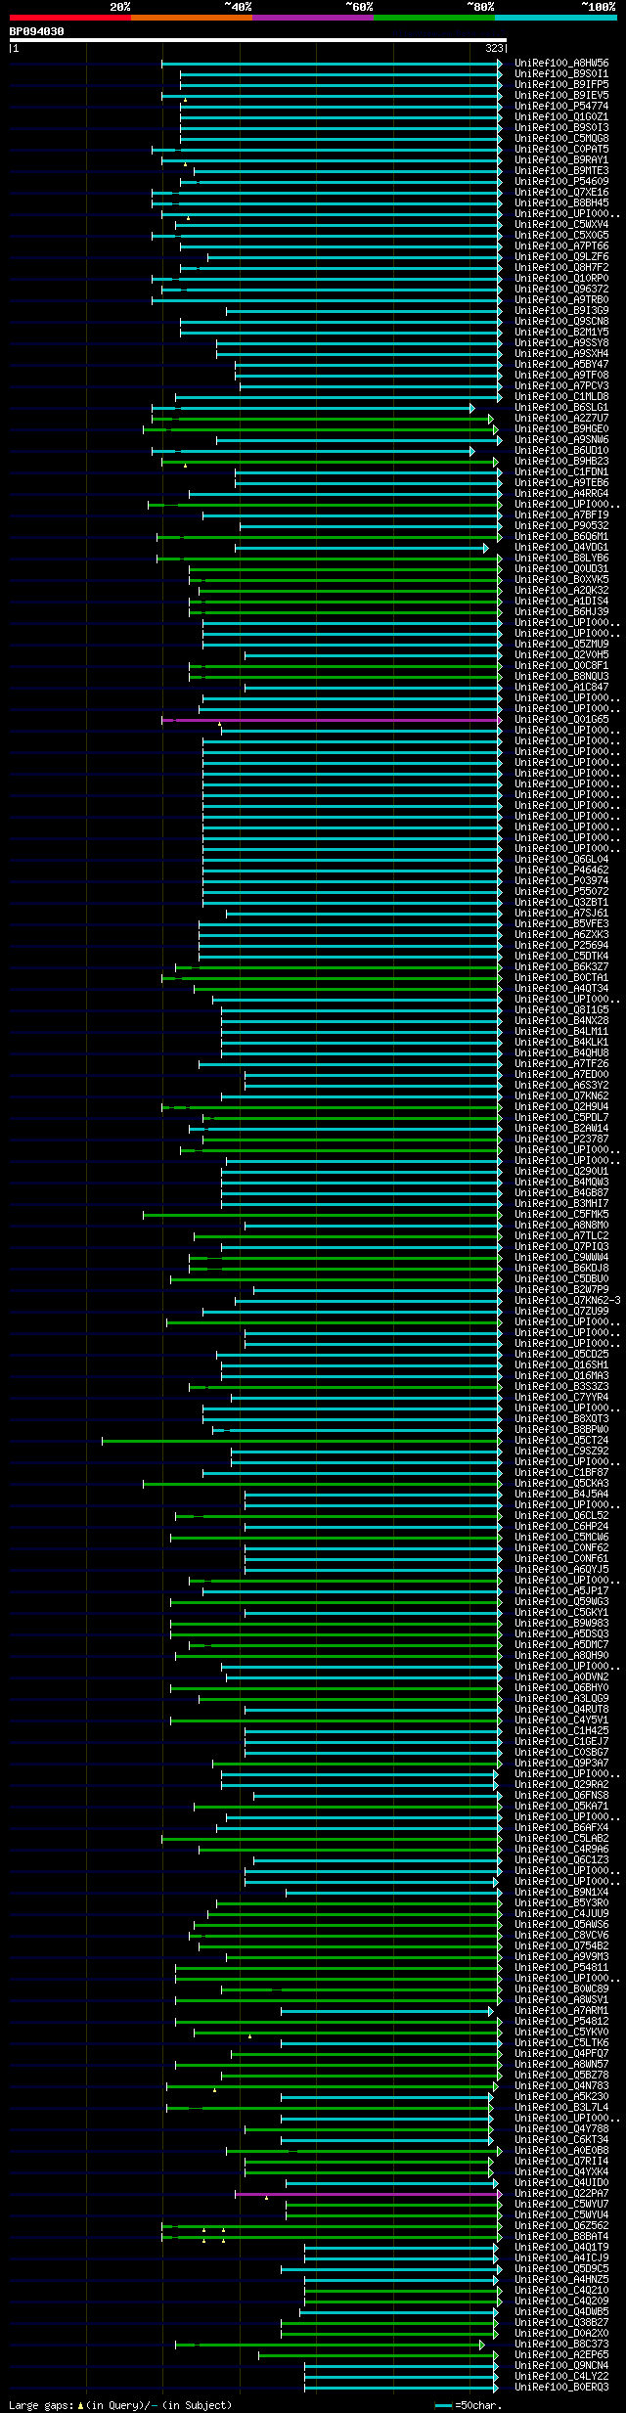This screenshot has width=626, height=2413.
Task: Select the UniRef100_Q7KN62-3 label
Action: (x=567, y=1301)
